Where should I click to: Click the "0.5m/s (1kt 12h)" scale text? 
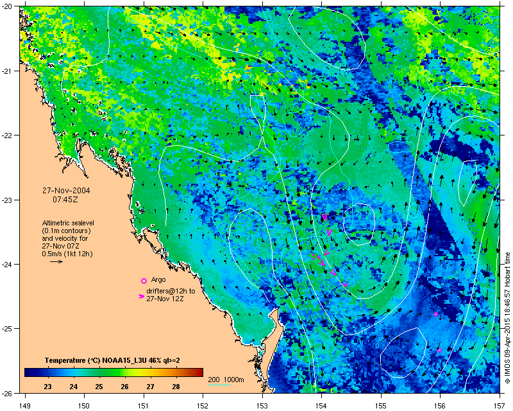[x=67, y=254]
